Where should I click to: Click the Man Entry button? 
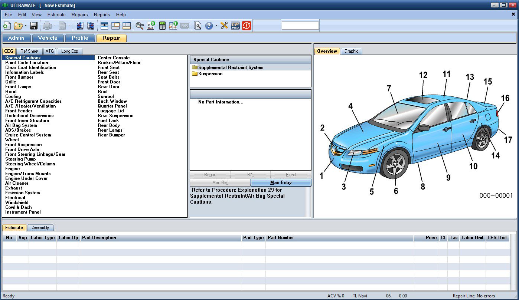point(281,182)
